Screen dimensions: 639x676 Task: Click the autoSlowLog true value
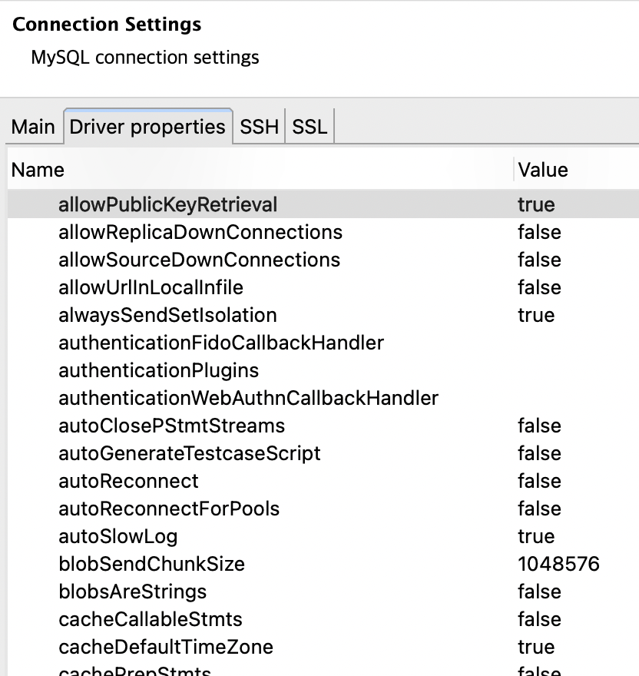[536, 536]
